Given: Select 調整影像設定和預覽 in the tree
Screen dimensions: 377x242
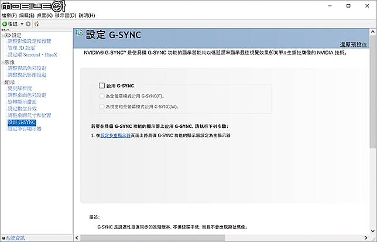Looking at the screenshot, I should [29, 41].
